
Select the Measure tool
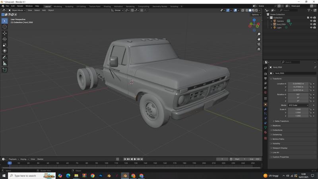[x=4, y=64]
